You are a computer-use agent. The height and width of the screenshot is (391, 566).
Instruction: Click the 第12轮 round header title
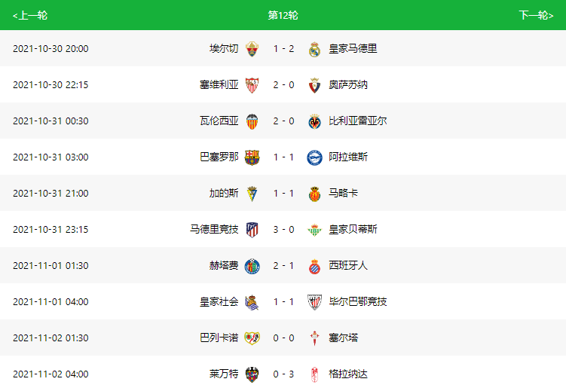point(283,15)
